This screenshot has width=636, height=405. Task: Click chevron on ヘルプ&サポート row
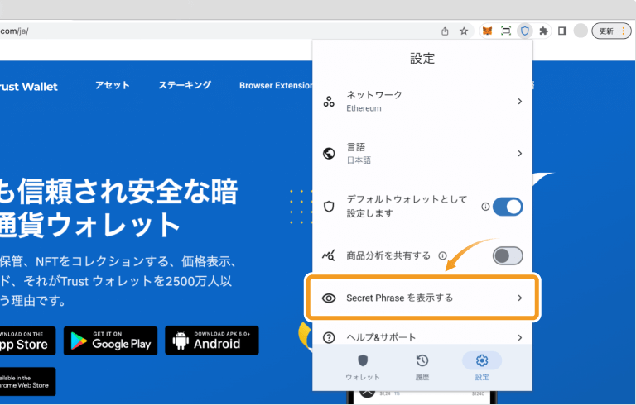pyautogui.click(x=519, y=337)
